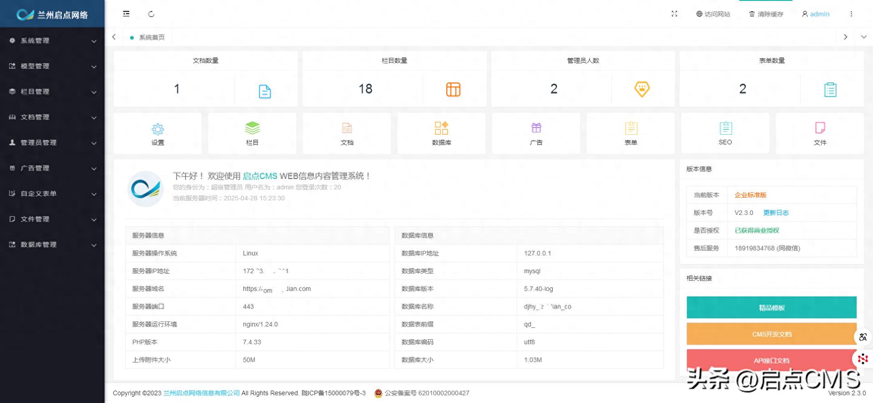873x403 pixels.
Task: Open the 更新日志 changelog link
Action: (776, 213)
